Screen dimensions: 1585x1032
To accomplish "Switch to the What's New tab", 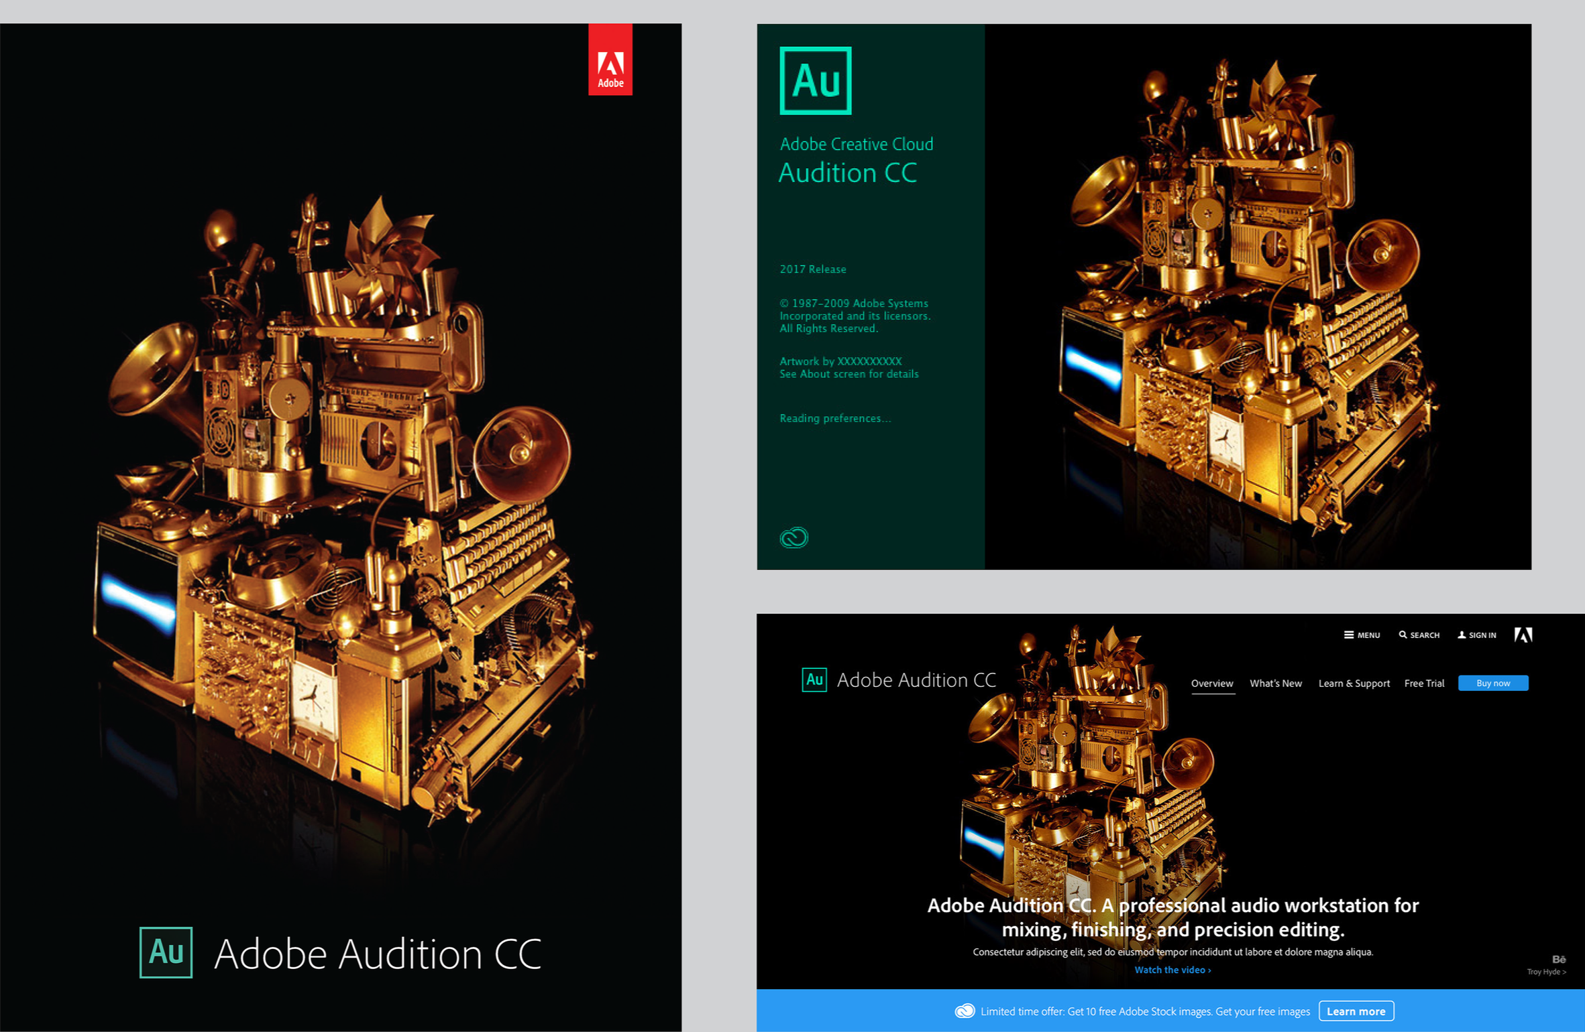I will point(1275,684).
